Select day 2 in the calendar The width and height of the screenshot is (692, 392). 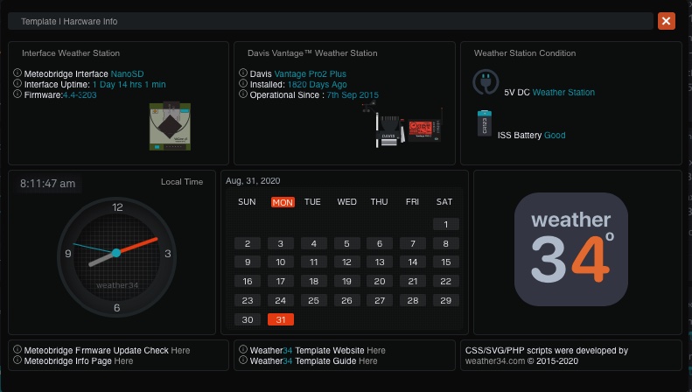[248, 243]
